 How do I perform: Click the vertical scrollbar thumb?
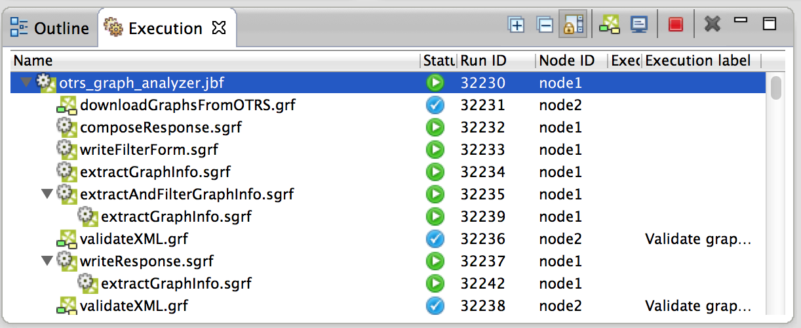coord(776,88)
